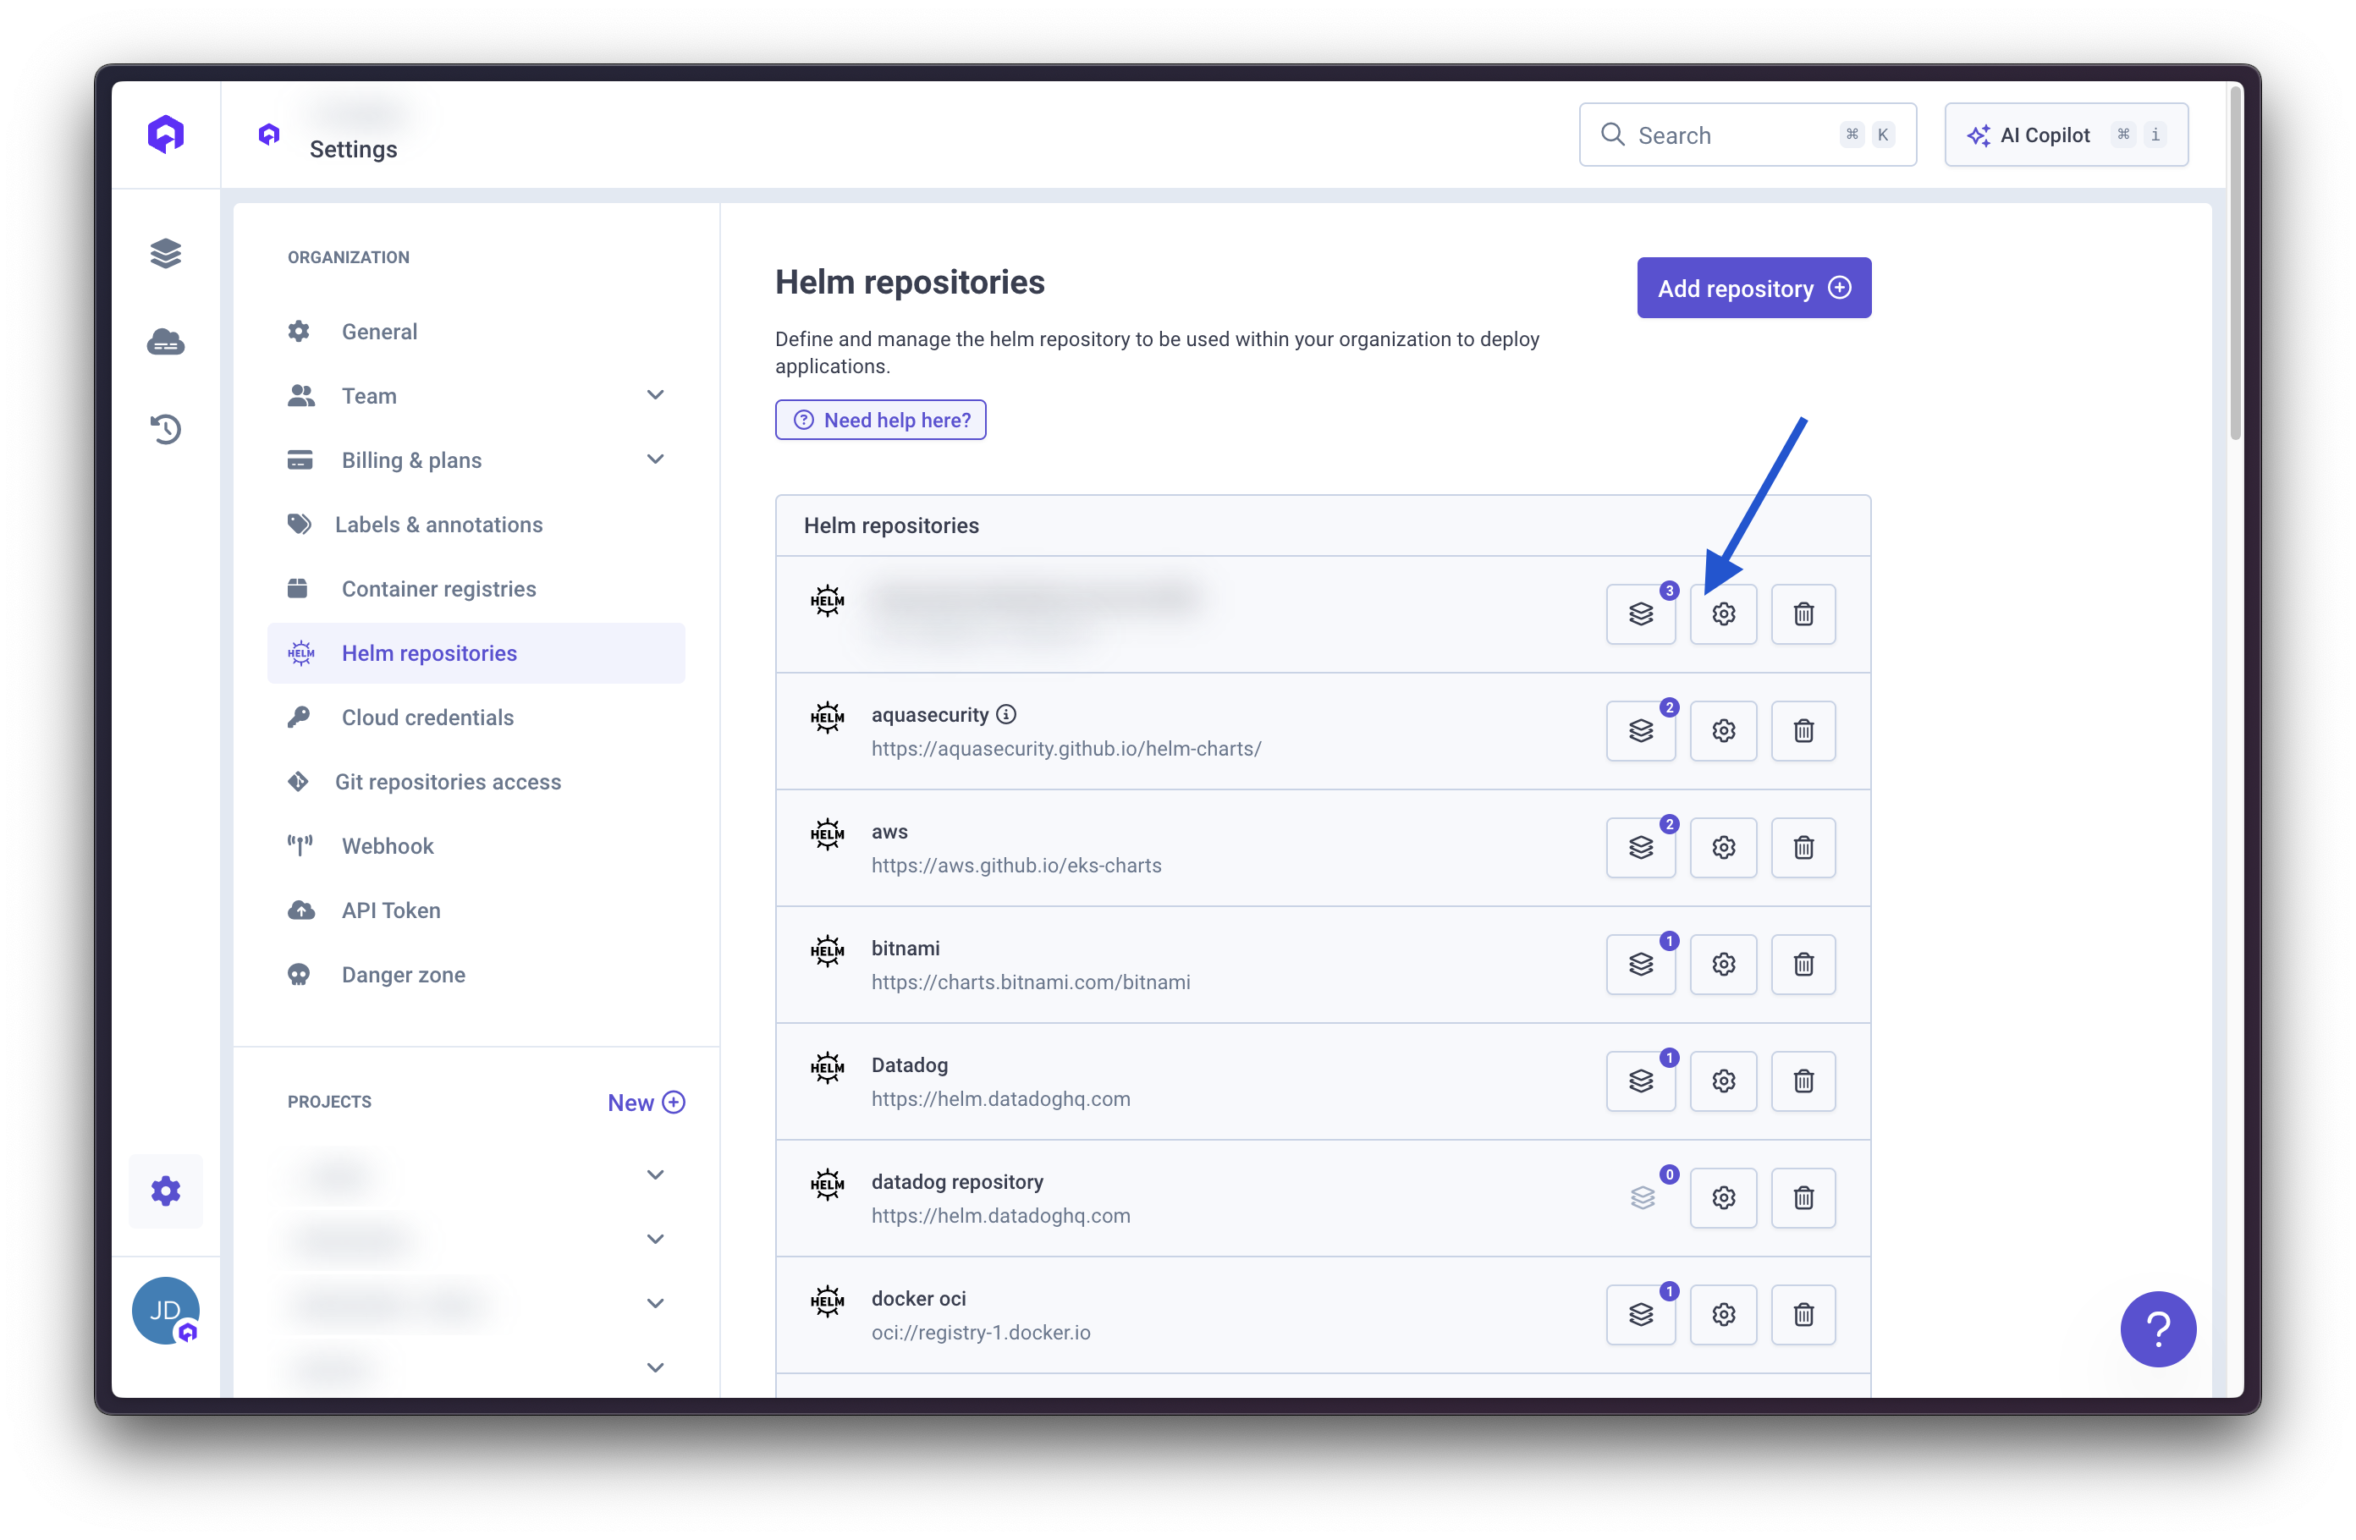Screen dimensions: 2356x1540
Task: Click the aquasecurity info icon
Action: point(1005,714)
